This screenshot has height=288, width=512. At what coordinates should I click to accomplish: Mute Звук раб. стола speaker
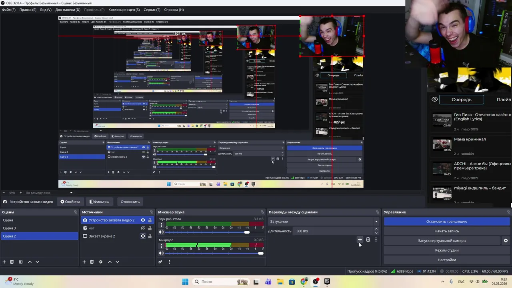(x=161, y=232)
